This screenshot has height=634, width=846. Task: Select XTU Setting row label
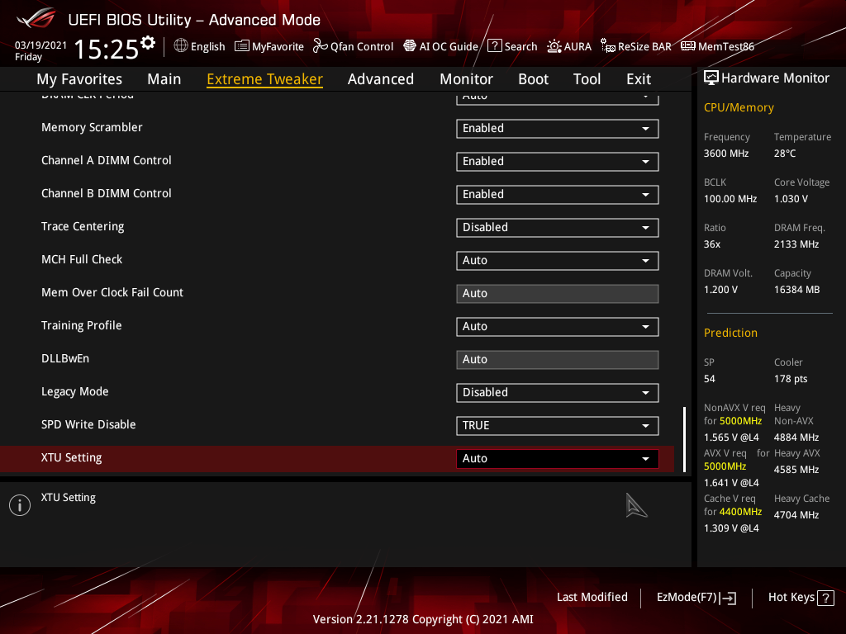[x=71, y=457]
